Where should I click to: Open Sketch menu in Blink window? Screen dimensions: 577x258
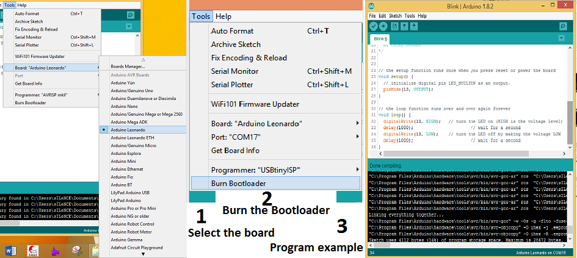pyautogui.click(x=395, y=16)
